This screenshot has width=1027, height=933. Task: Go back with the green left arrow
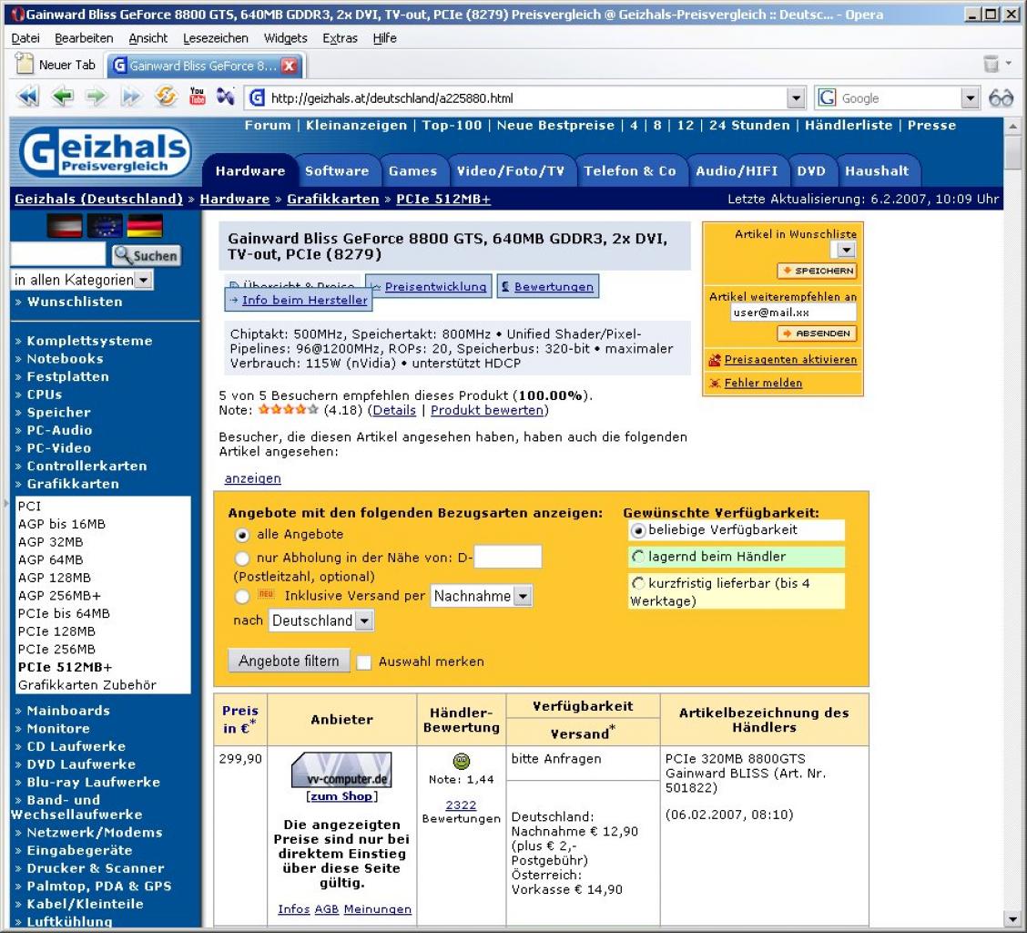click(62, 97)
